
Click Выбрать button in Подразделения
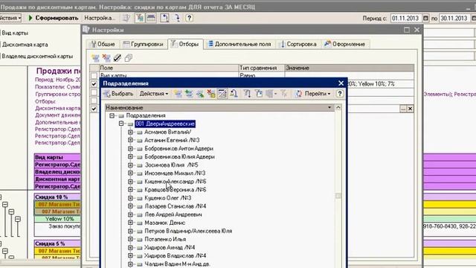pyautogui.click(x=119, y=94)
